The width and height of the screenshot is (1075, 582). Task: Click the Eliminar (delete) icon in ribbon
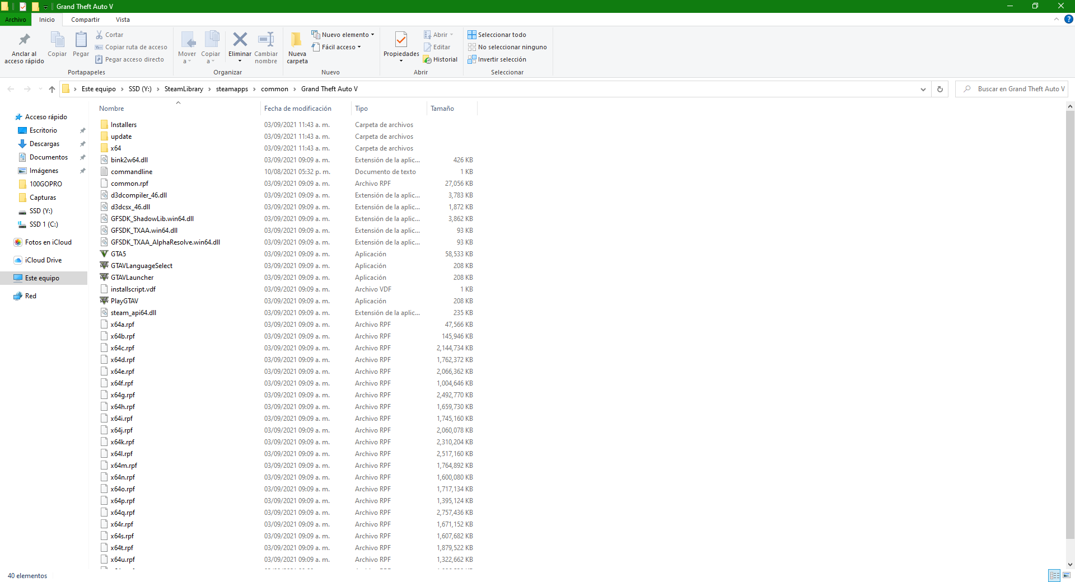(x=240, y=40)
